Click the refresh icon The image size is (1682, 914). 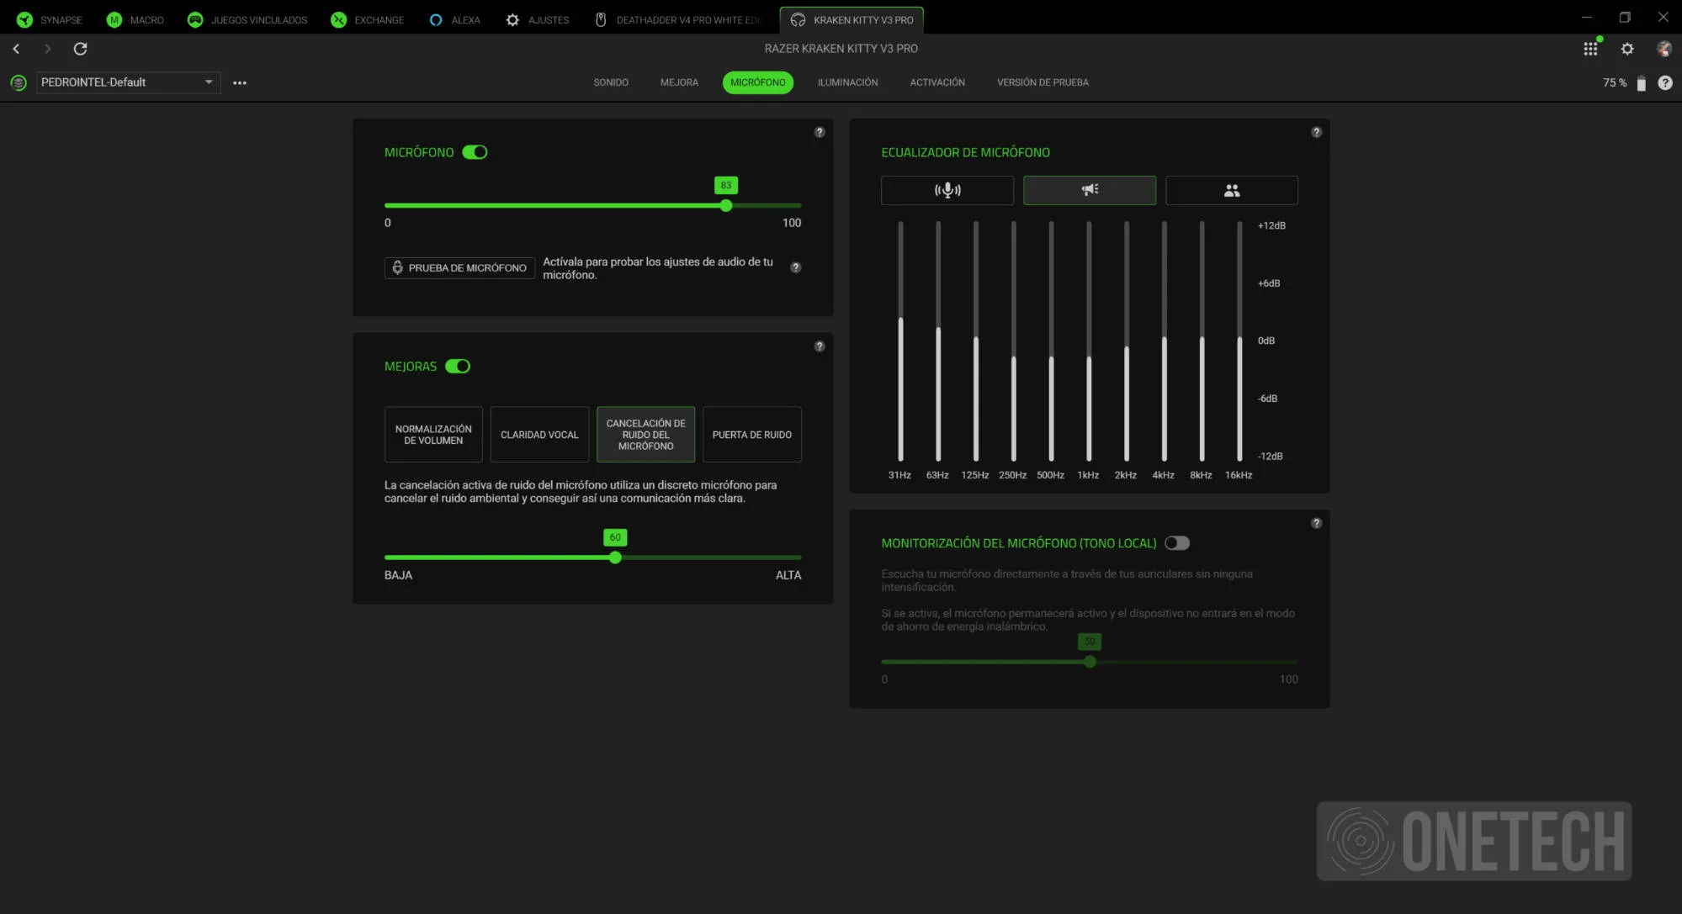(80, 49)
